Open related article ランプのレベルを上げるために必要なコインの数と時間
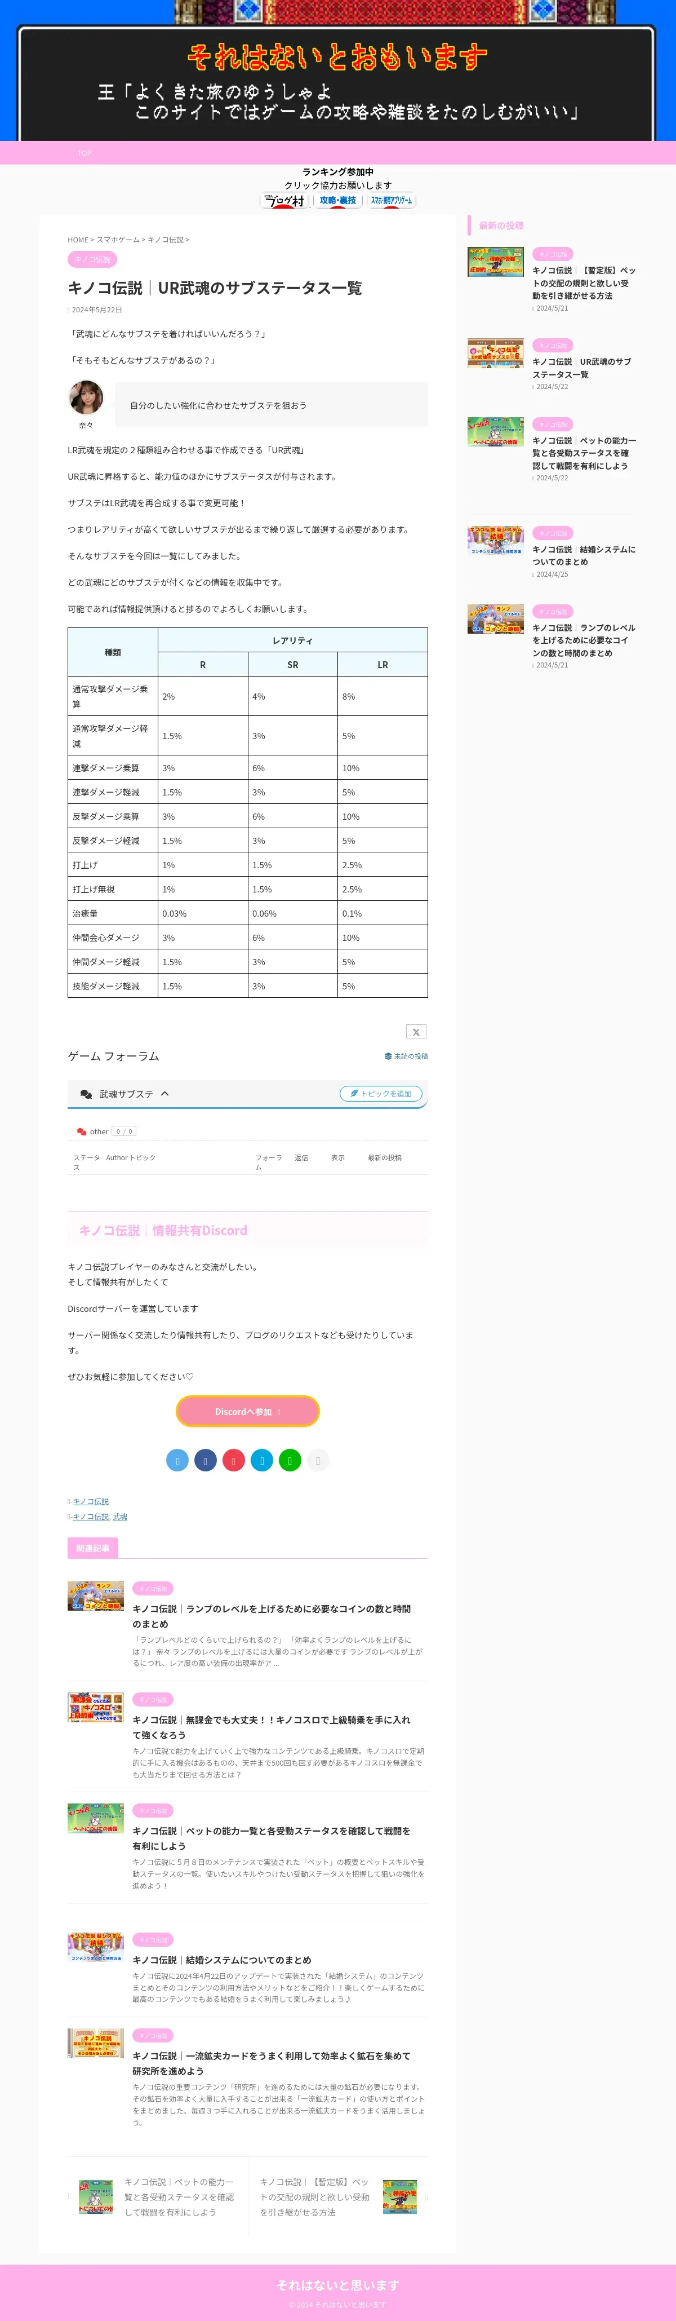The width and height of the screenshot is (676, 2321). 272,1616
